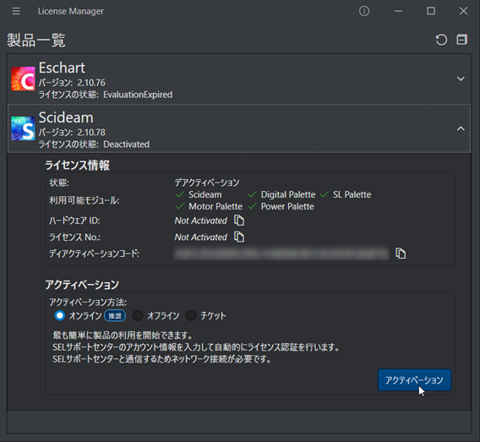Click the EvaluationExpired license status text

pos(138,95)
